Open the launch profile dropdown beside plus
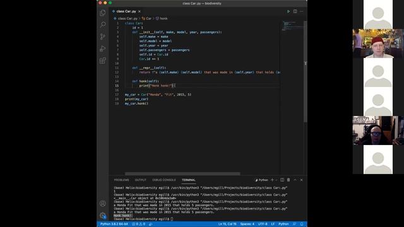The width and height of the screenshot is (404, 227). point(276,180)
